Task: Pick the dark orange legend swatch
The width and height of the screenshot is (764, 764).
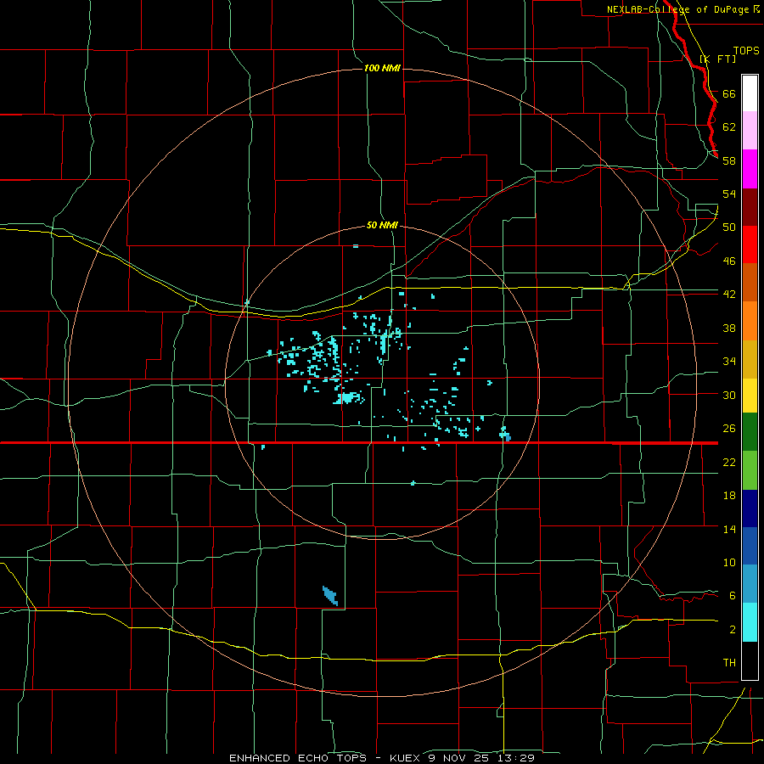Action: coord(750,282)
